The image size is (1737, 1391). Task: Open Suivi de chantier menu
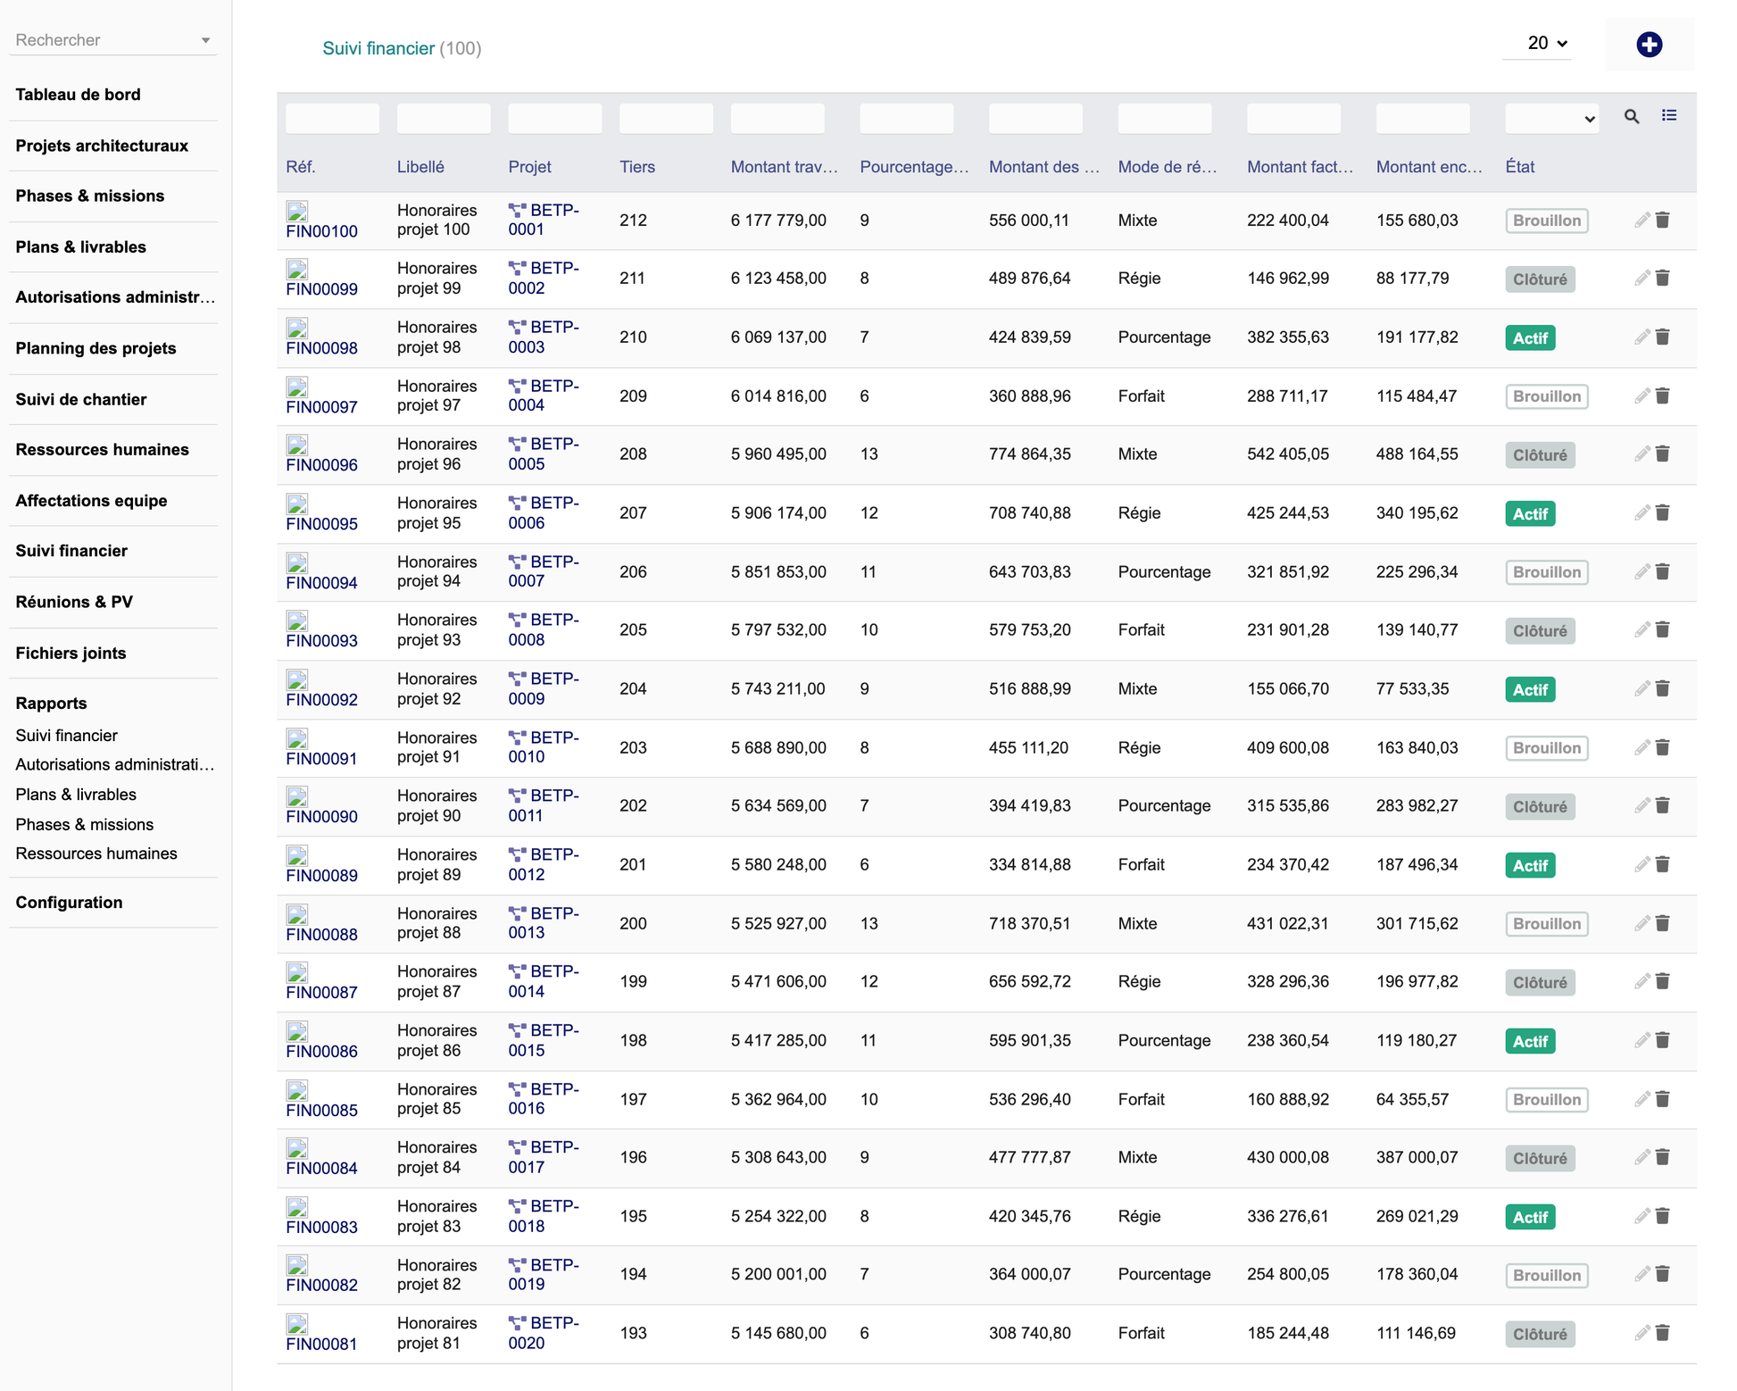tap(81, 399)
